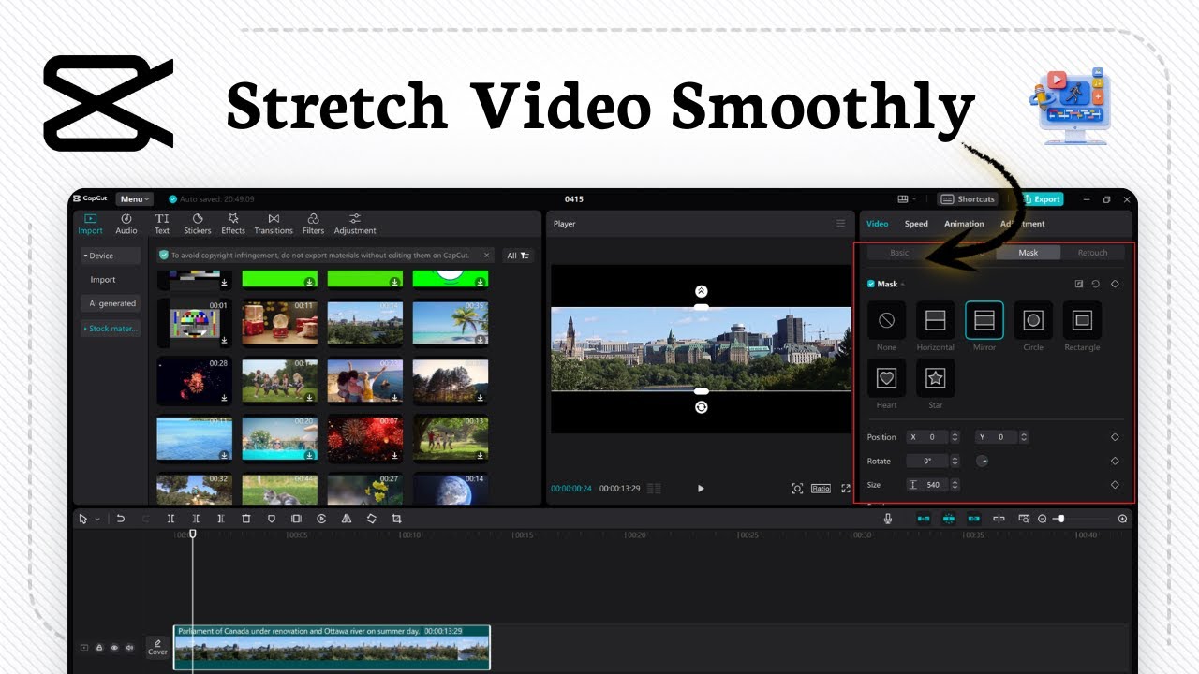Add keyframe for mask Rotate

pyautogui.click(x=1115, y=461)
